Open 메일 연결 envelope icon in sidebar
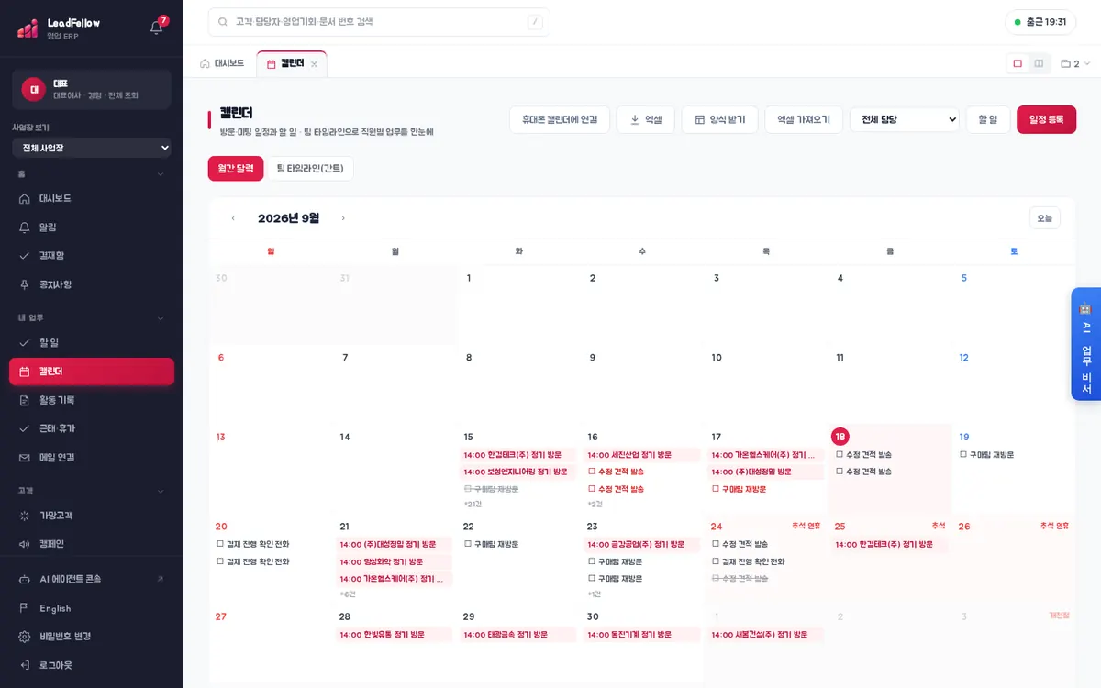Image resolution: width=1101 pixels, height=688 pixels. pos(25,457)
